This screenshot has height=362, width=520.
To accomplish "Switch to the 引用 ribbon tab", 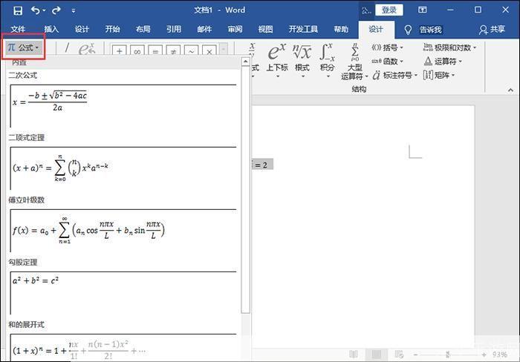I will click(x=174, y=29).
